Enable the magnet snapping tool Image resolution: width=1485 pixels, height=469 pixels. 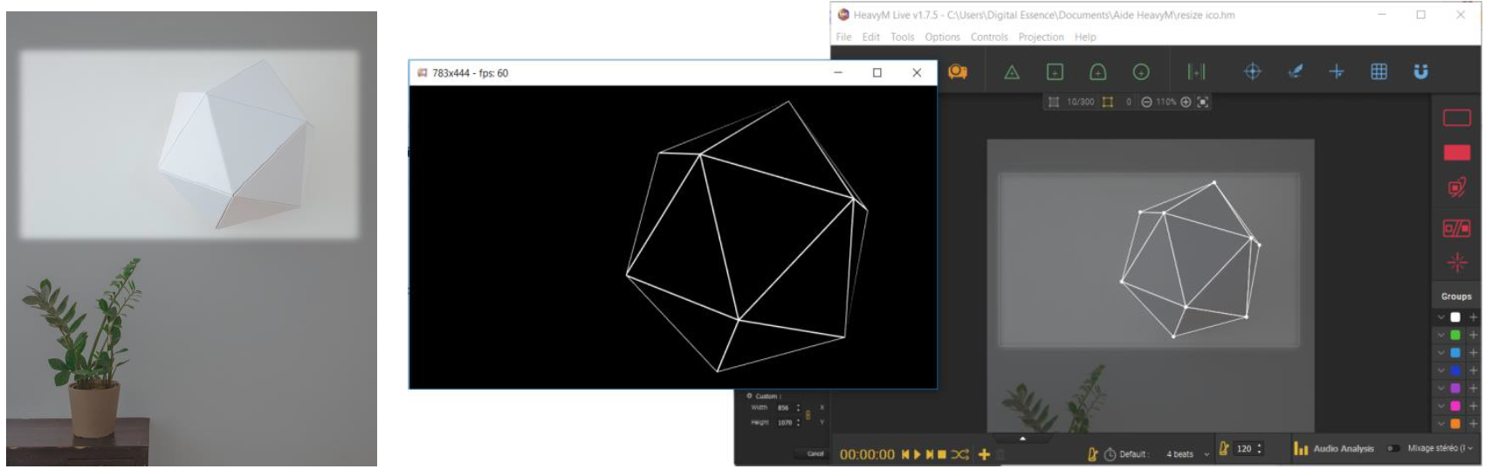click(1420, 72)
